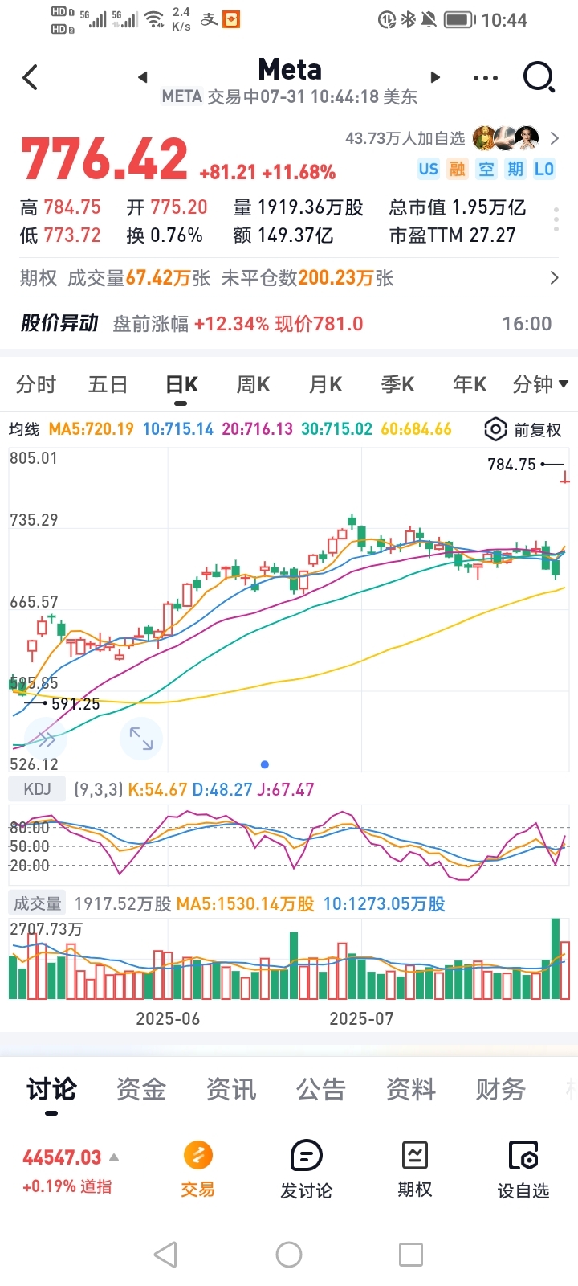Tap Android home circle button
578x1286 pixels.
click(289, 1254)
